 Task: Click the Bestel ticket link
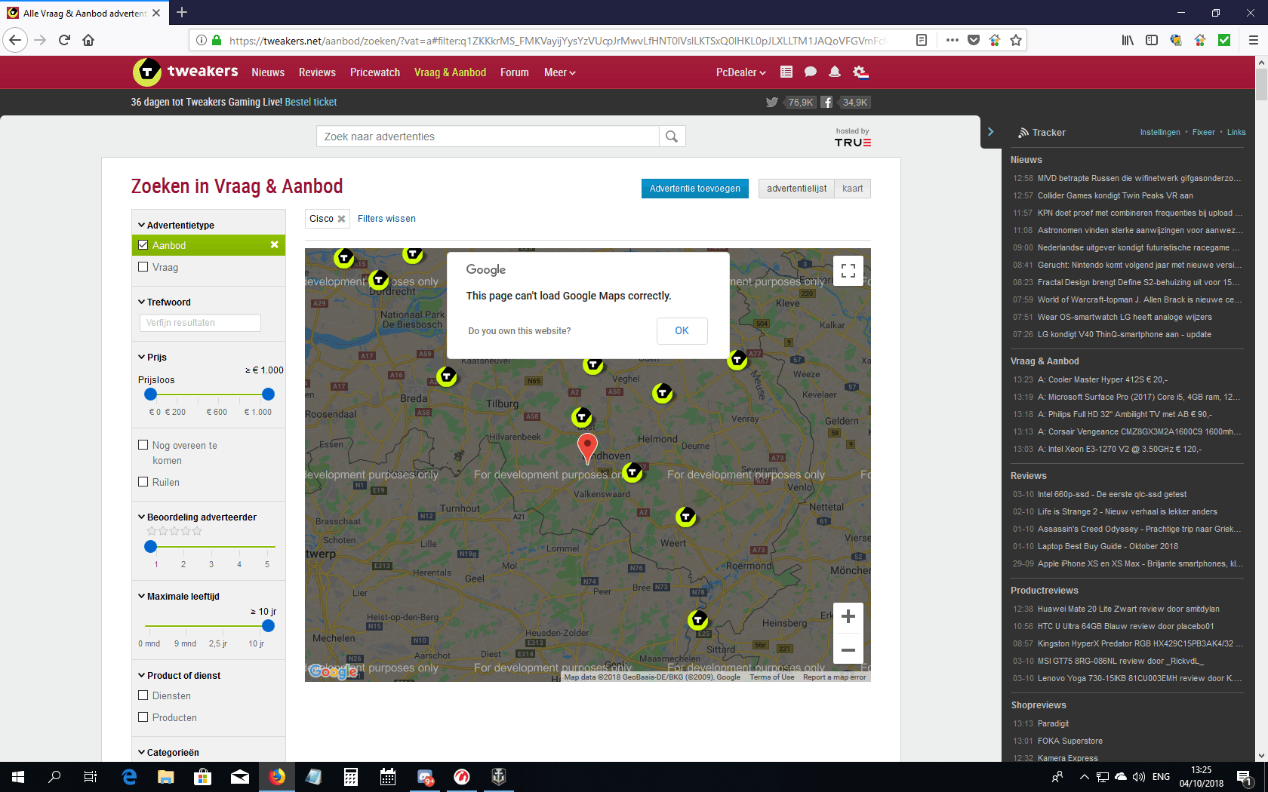click(x=311, y=103)
